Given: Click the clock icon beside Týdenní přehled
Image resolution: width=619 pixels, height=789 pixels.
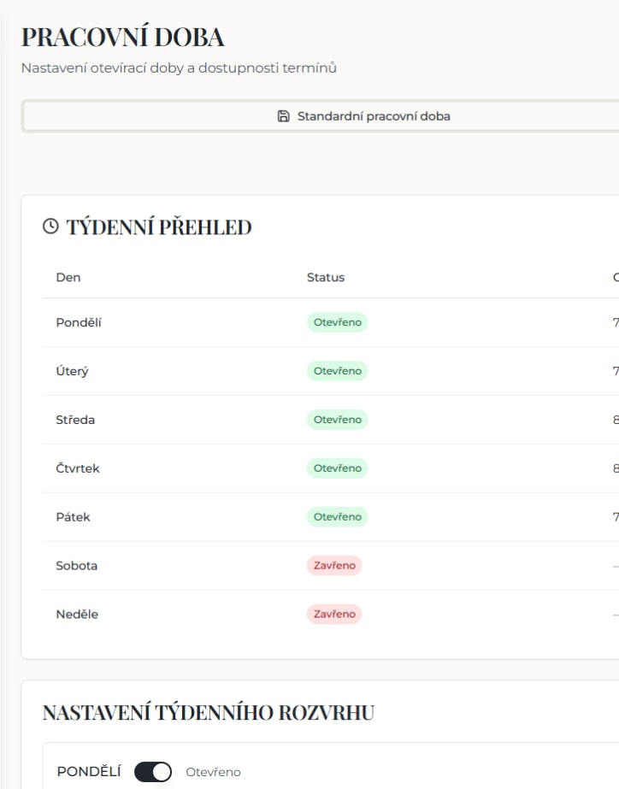Looking at the screenshot, I should pyautogui.click(x=51, y=227).
